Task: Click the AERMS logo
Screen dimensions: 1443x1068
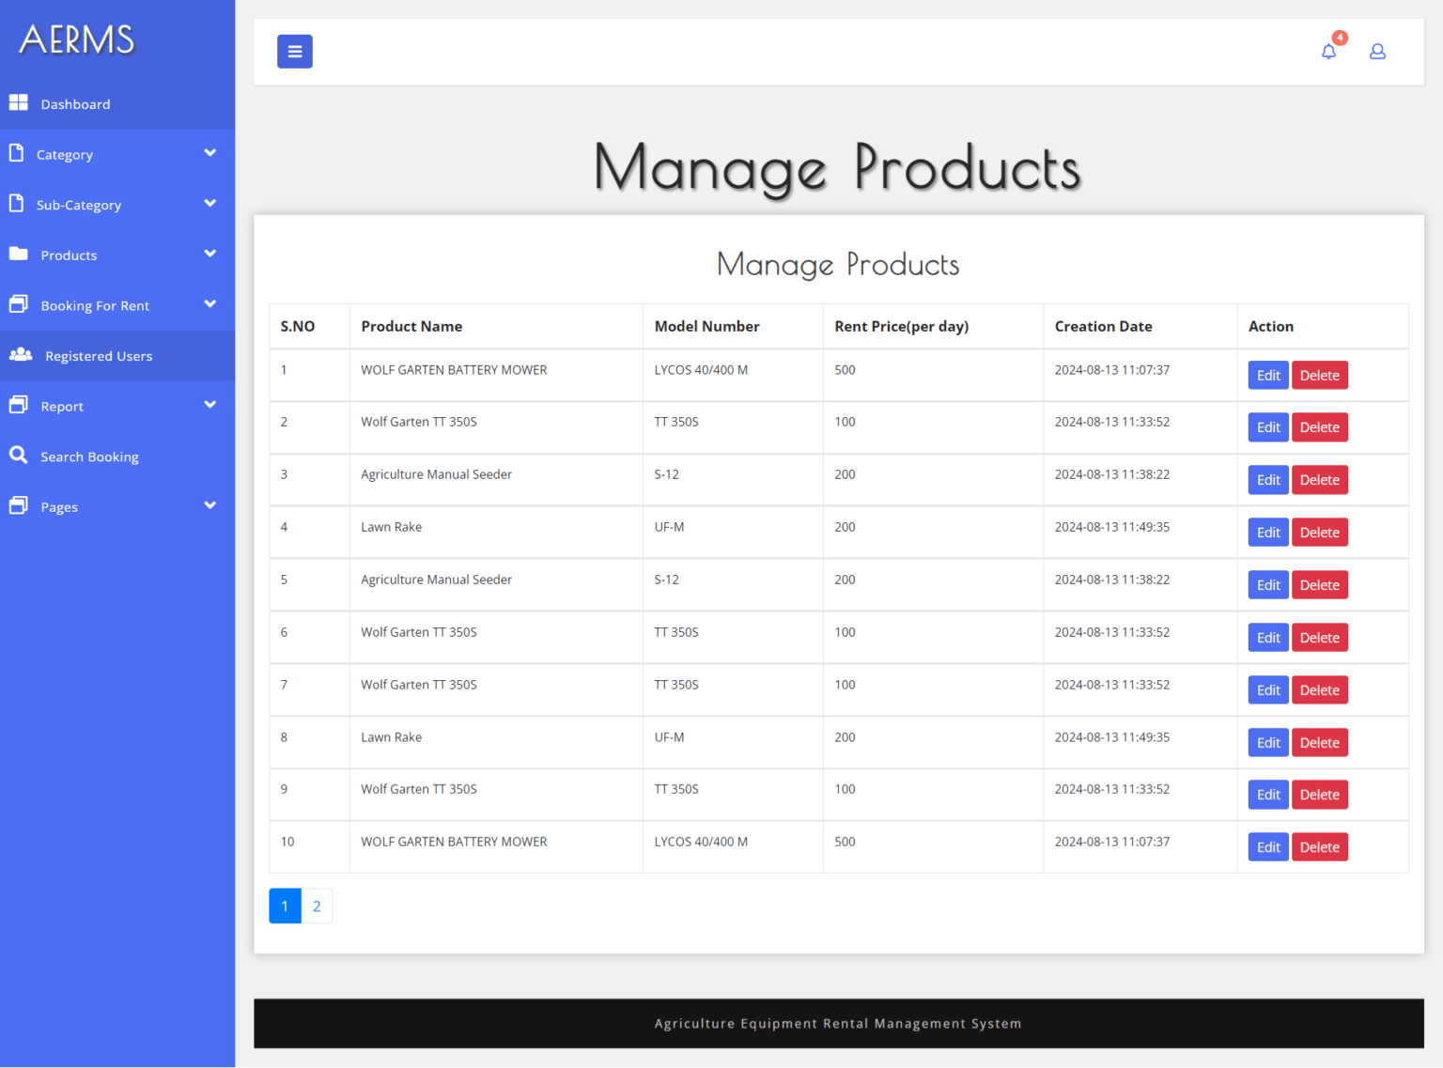Action: tap(77, 40)
